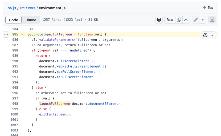The image size is (221, 136).
Task: View Raw file
Action: coord(170,20)
